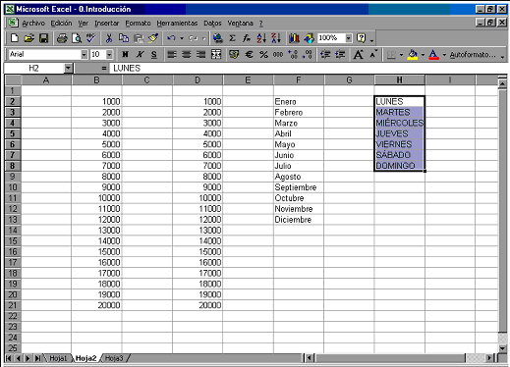Apply yellow fill color bucket
Image resolution: width=510 pixels, height=367 pixels.
pos(413,54)
